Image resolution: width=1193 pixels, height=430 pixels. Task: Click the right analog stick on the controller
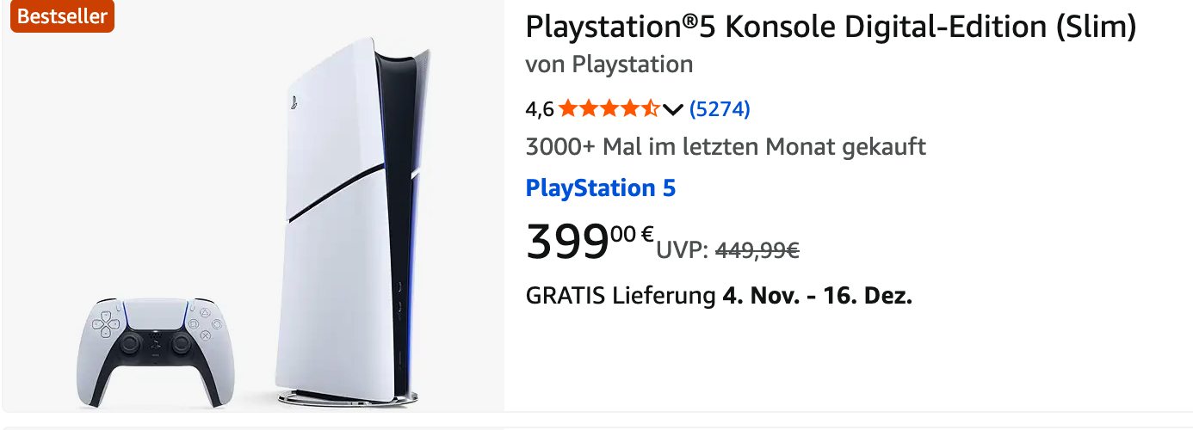[182, 343]
